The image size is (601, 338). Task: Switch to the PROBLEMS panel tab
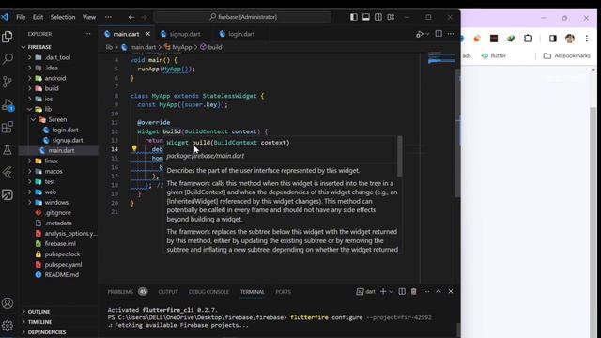click(x=120, y=292)
